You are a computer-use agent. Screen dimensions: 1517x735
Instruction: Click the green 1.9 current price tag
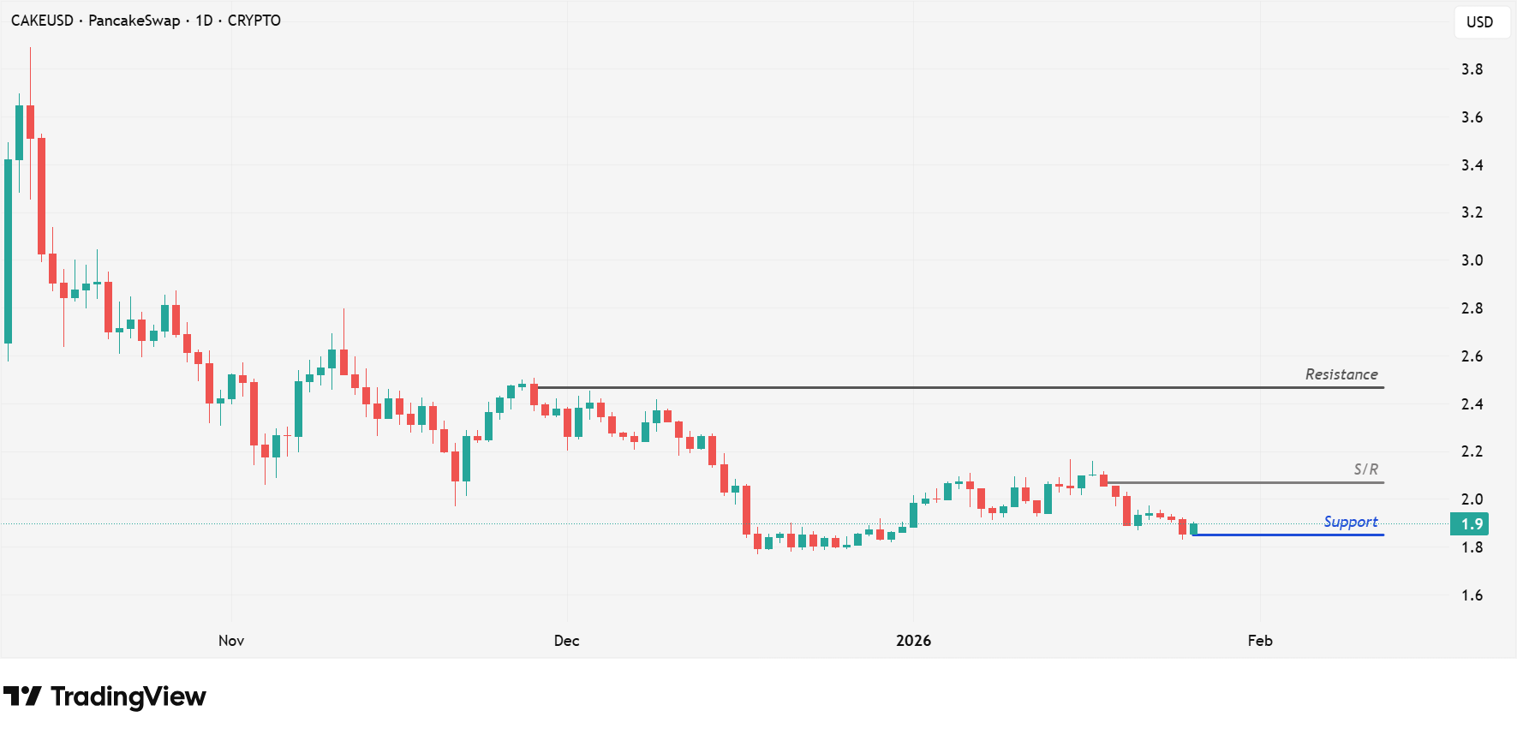(1470, 524)
